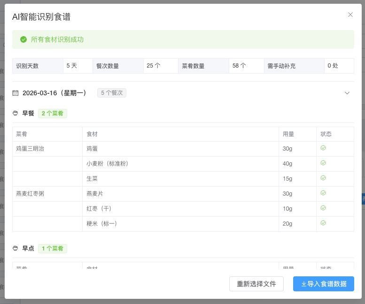Select the 燕麦红枣粥 dish cell
The height and width of the screenshot is (304, 365).
[30, 194]
